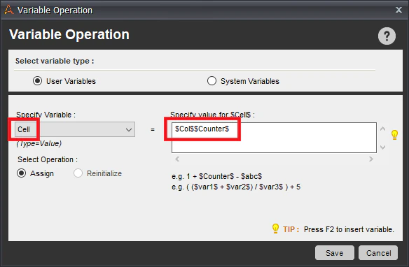
Task: Click inside the $Col$$Counter$ value field
Action: pos(274,138)
